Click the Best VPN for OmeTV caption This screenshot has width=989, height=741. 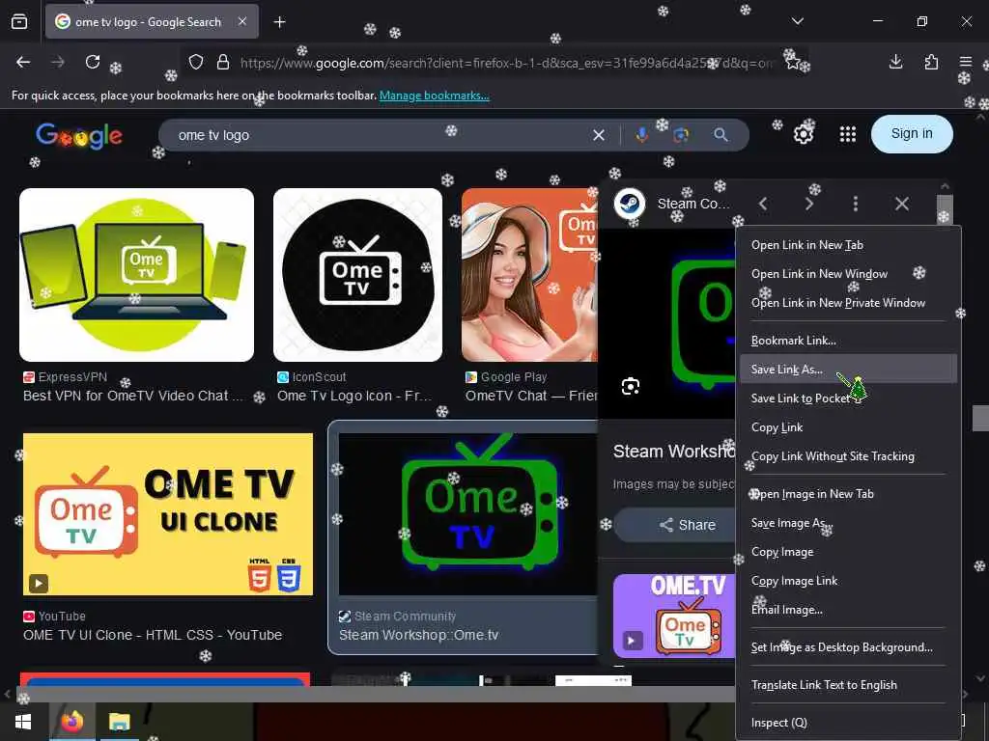pos(133,396)
